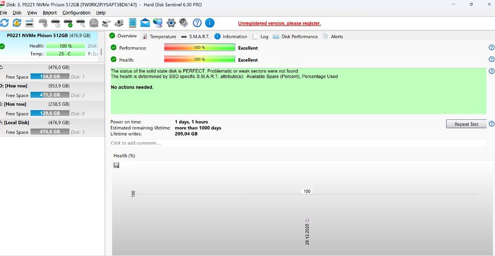
Task: Open the File menu
Action: 3,12
